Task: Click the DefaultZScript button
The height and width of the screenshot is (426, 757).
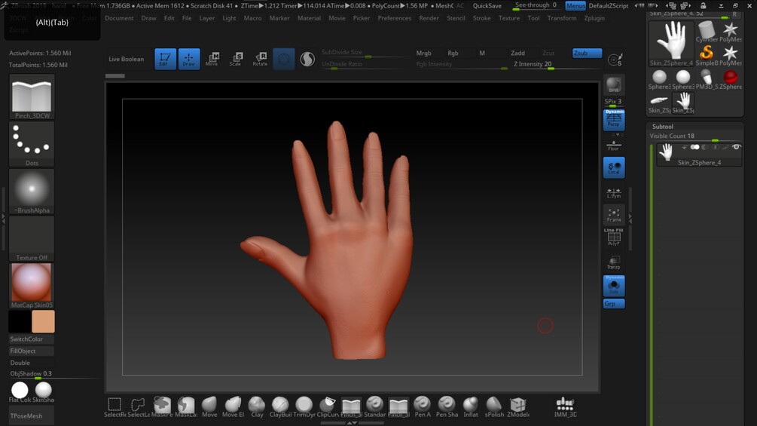Action: (x=609, y=6)
